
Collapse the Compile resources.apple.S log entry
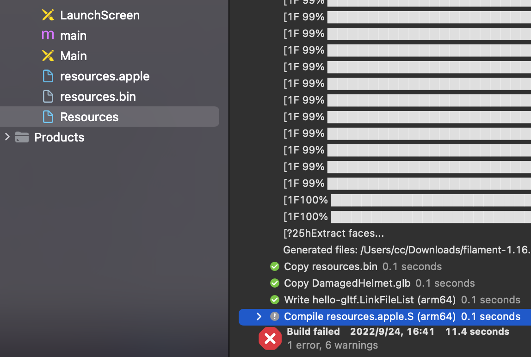point(259,317)
